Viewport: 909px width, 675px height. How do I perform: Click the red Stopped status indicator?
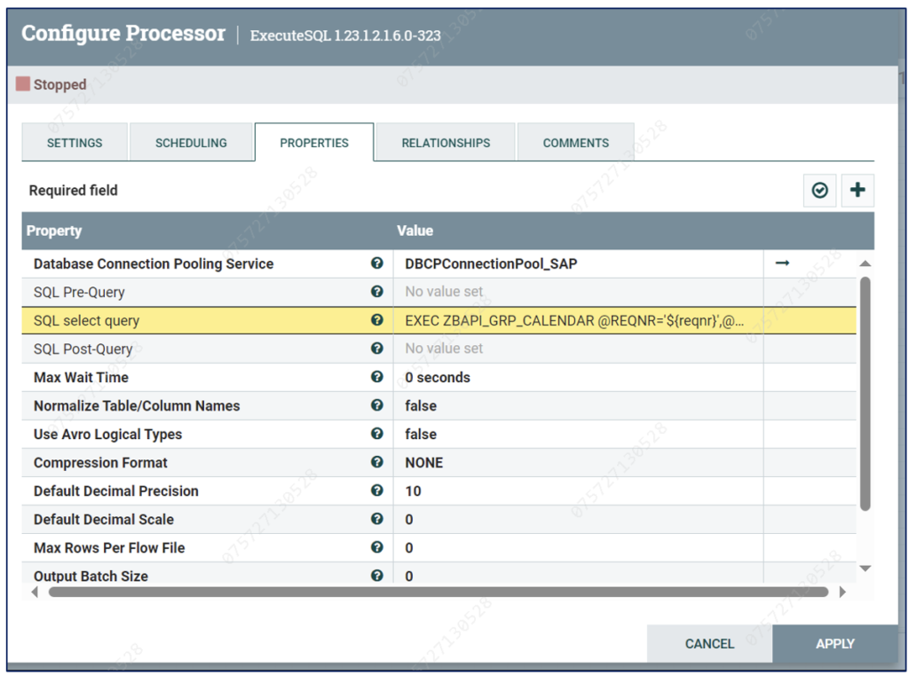click(x=23, y=84)
